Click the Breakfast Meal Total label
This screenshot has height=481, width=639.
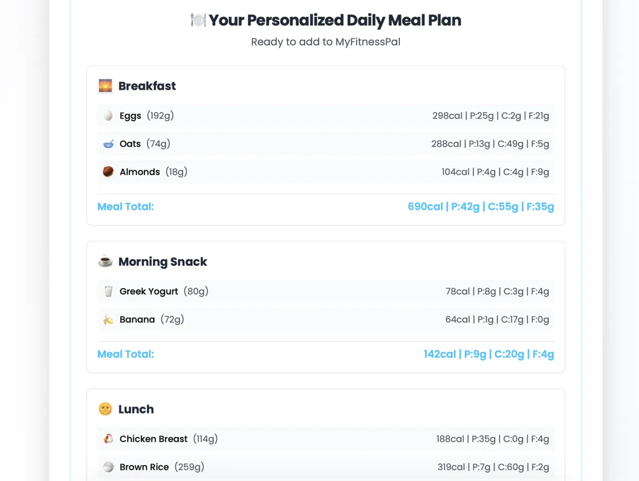(126, 207)
